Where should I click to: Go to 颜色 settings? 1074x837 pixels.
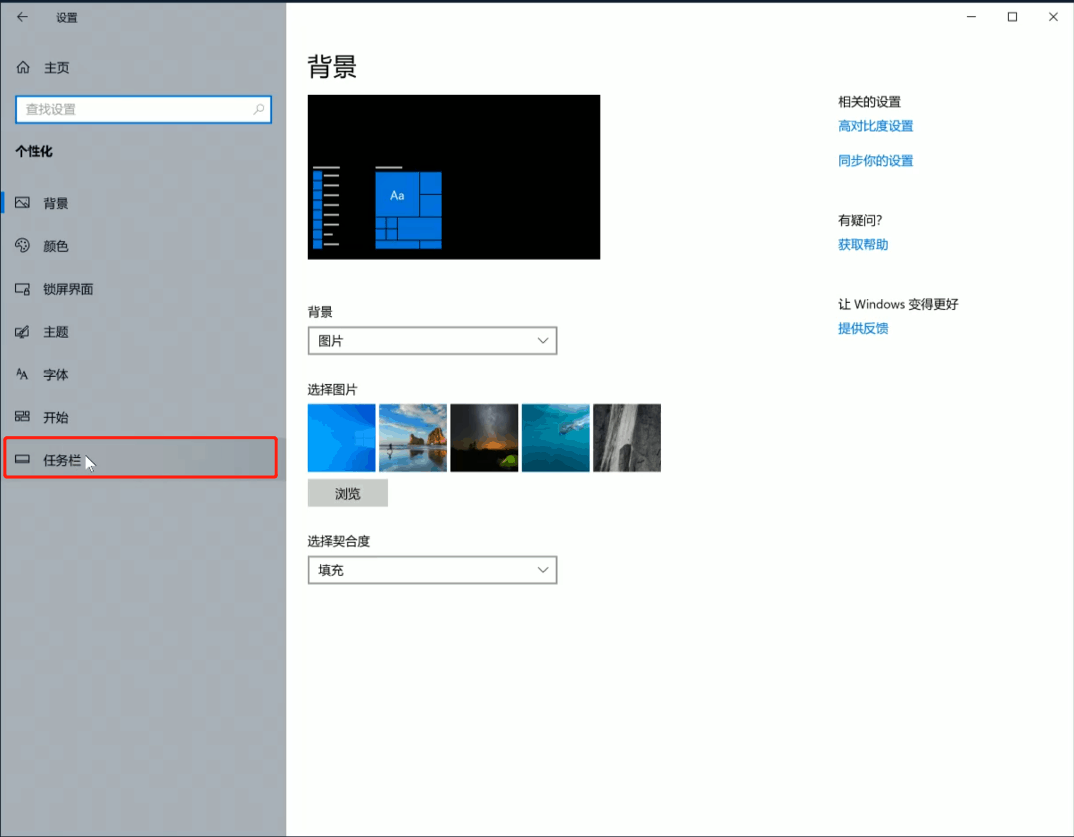[x=143, y=246]
